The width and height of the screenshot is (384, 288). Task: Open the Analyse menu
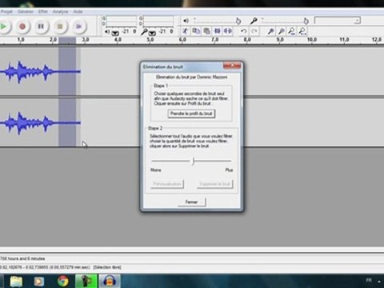pyautogui.click(x=60, y=11)
